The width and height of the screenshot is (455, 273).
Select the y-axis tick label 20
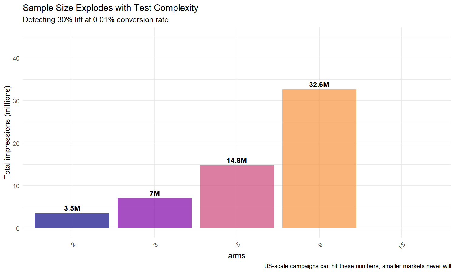pos(16,143)
